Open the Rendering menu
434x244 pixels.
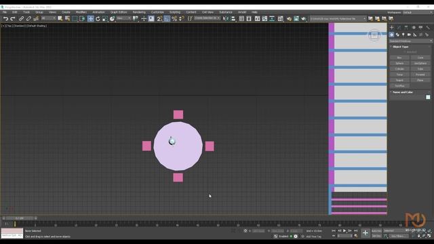(139, 12)
